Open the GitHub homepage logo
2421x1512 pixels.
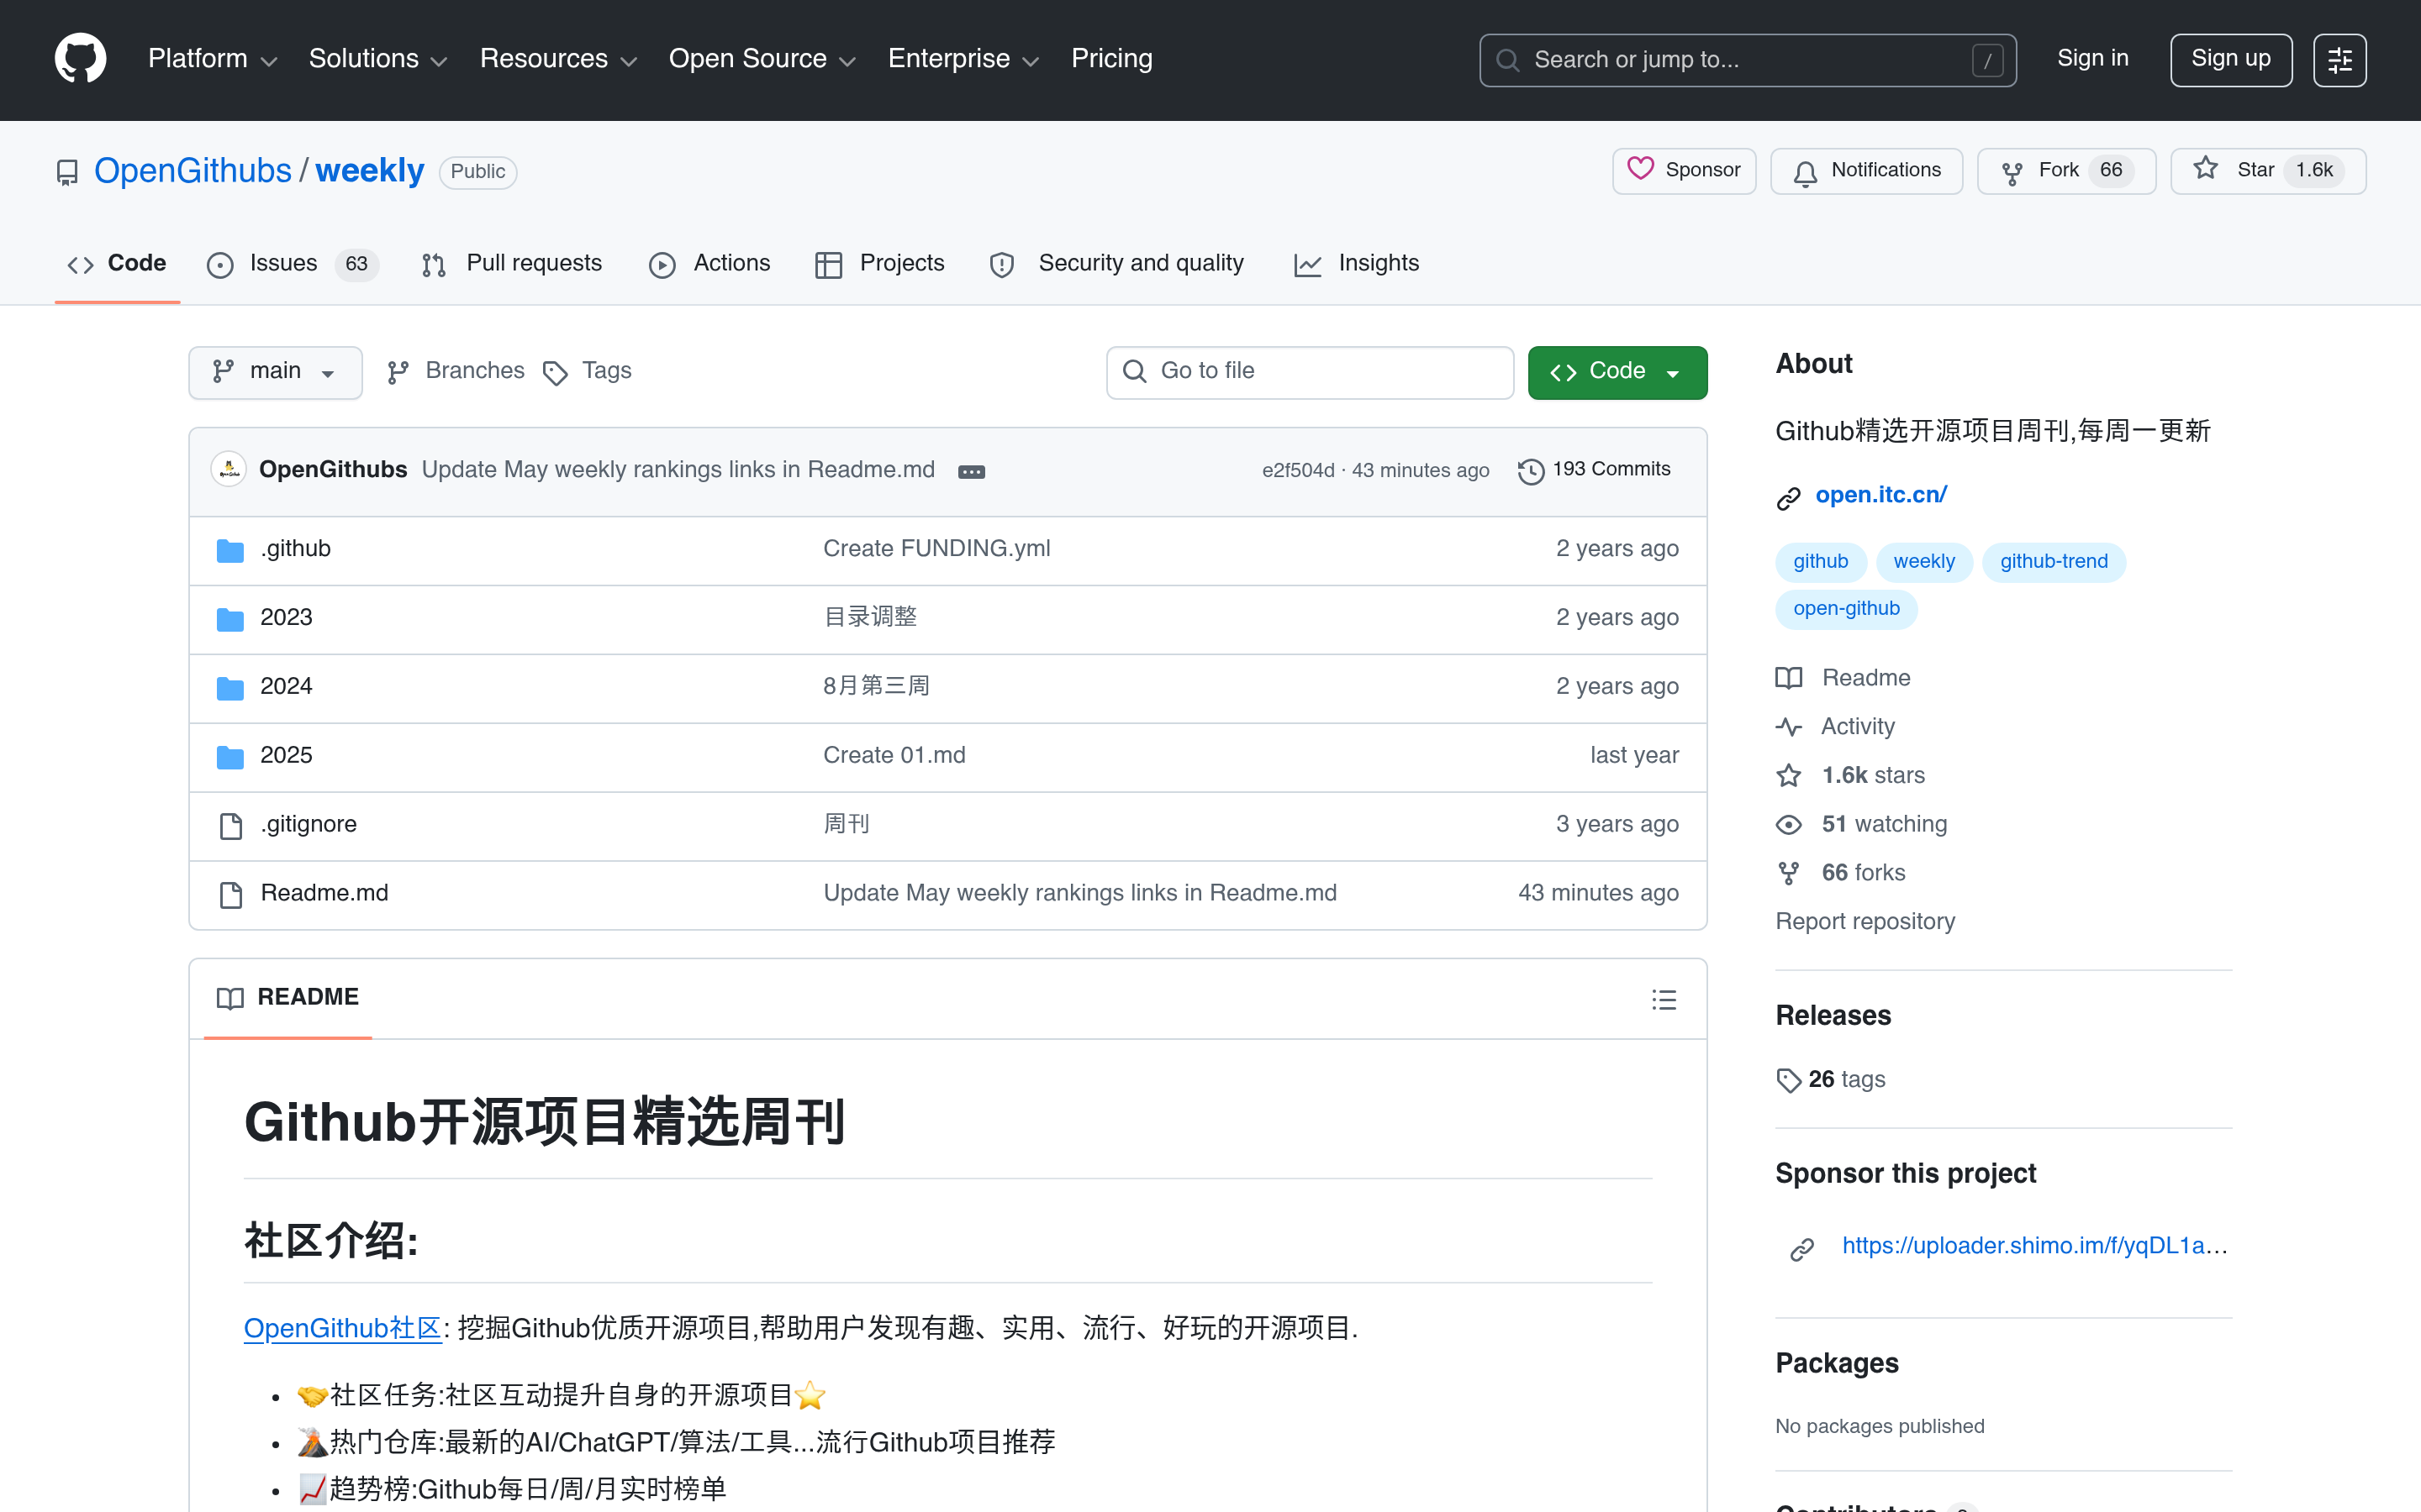80,59
